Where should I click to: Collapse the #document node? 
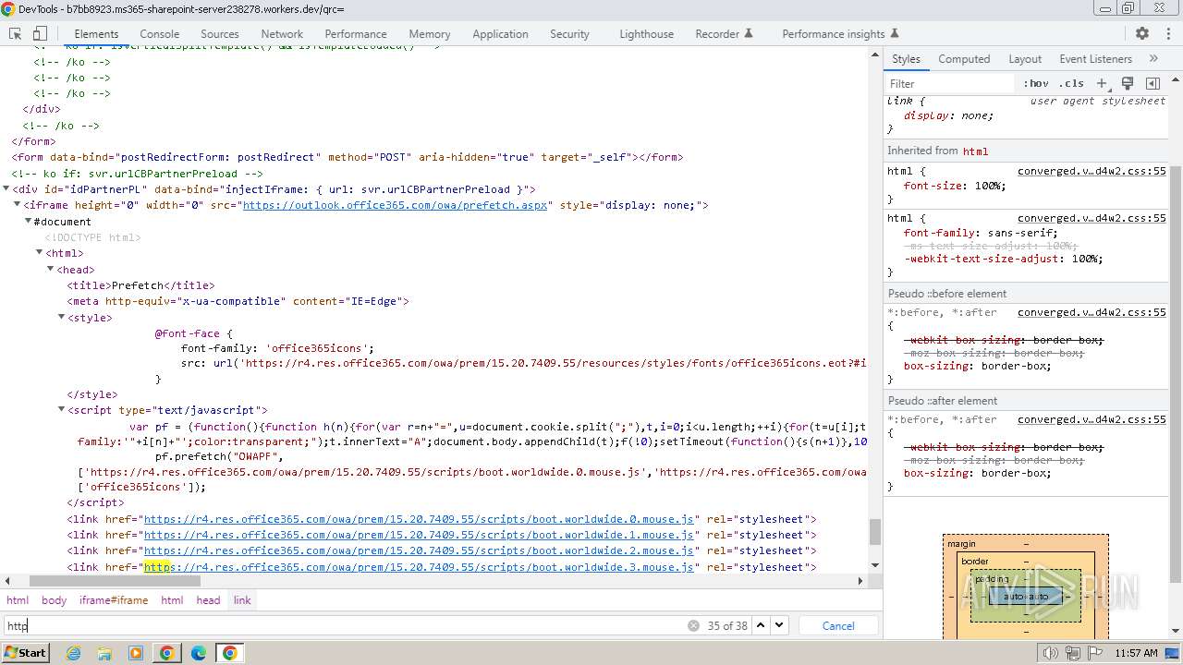click(29, 222)
